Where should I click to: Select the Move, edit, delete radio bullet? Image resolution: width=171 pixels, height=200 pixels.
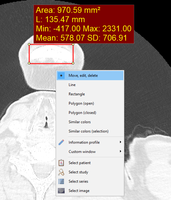pos(61,76)
